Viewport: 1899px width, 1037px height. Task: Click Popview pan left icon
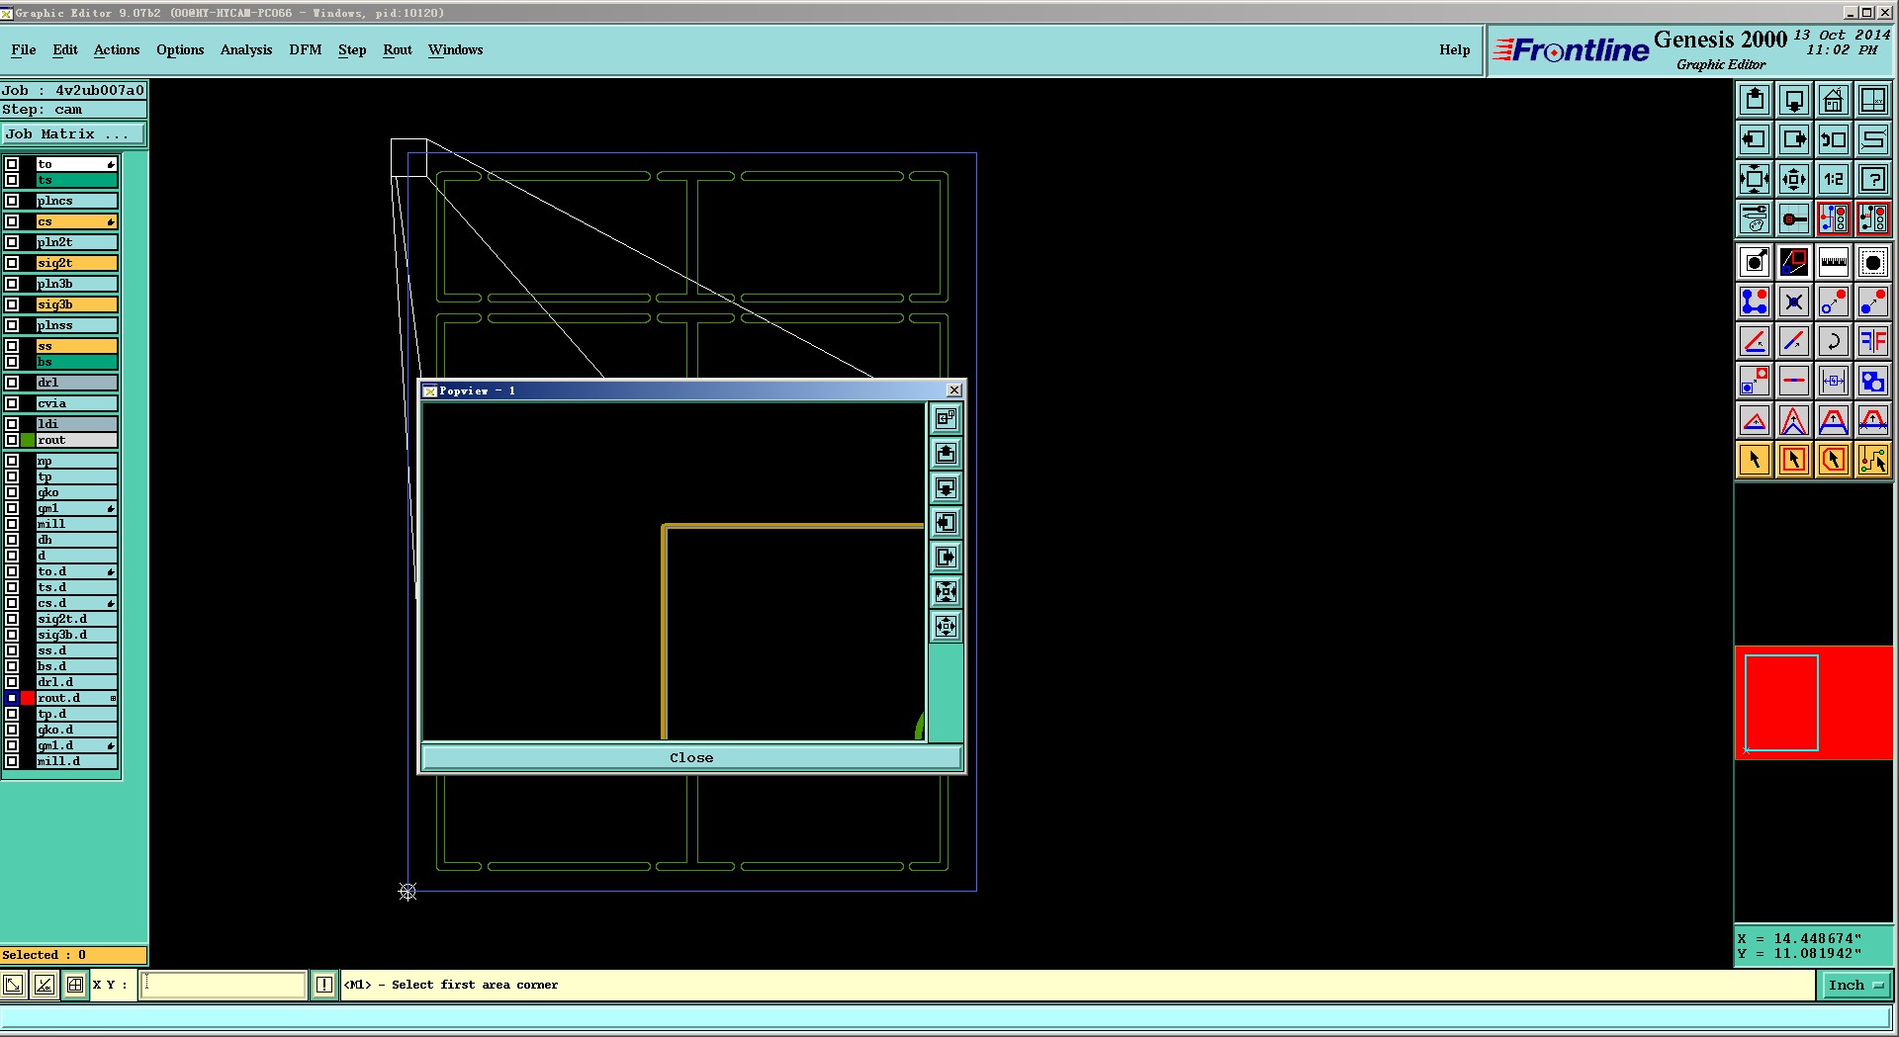coord(946,522)
